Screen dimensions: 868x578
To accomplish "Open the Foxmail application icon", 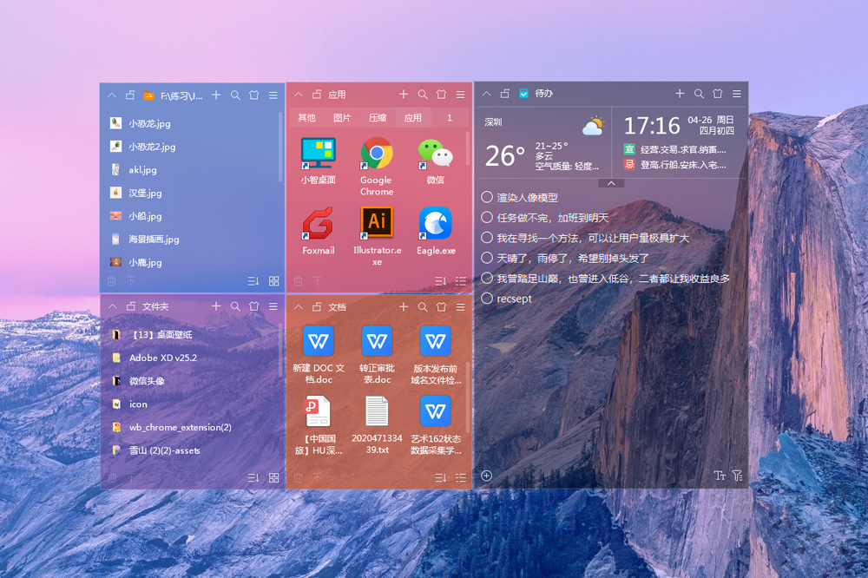I will click(x=318, y=224).
